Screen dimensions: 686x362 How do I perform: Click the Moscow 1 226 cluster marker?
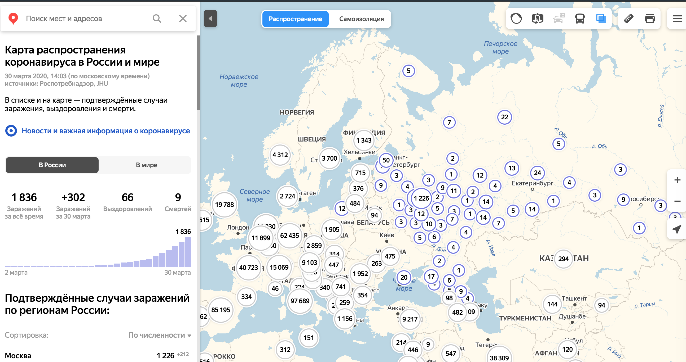coord(421,198)
